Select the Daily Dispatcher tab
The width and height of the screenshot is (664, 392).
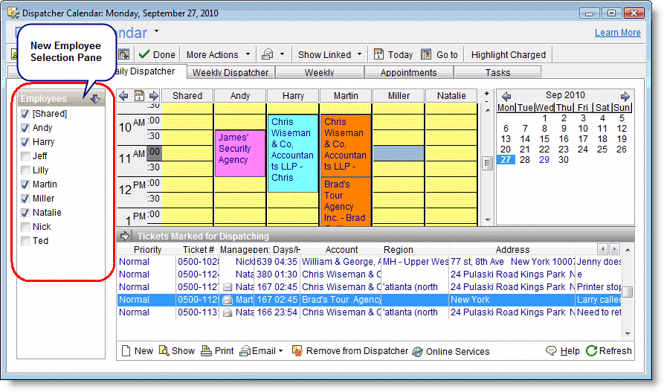pyautogui.click(x=144, y=71)
